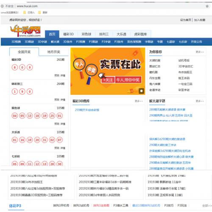View site info icon beside 不安全
The height and width of the screenshot is (212, 212).
pos(2,6)
